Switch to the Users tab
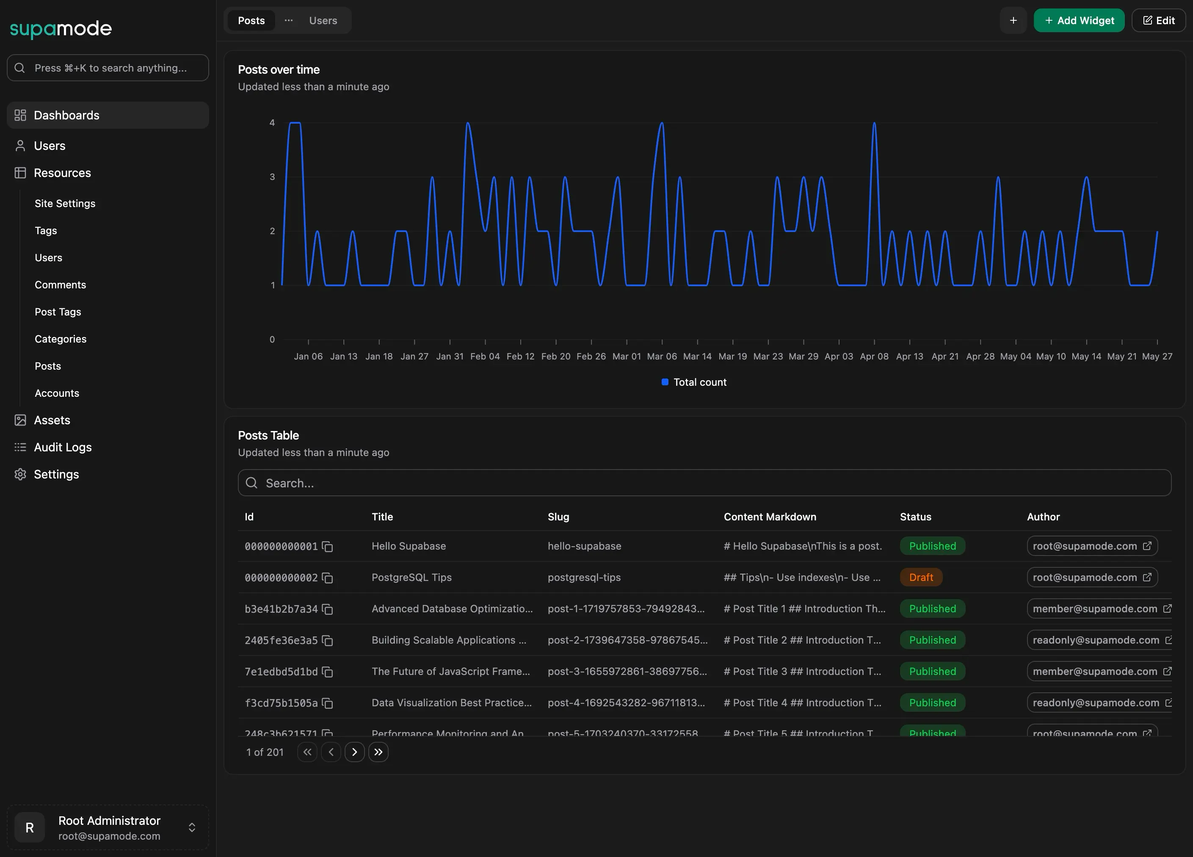 (323, 20)
